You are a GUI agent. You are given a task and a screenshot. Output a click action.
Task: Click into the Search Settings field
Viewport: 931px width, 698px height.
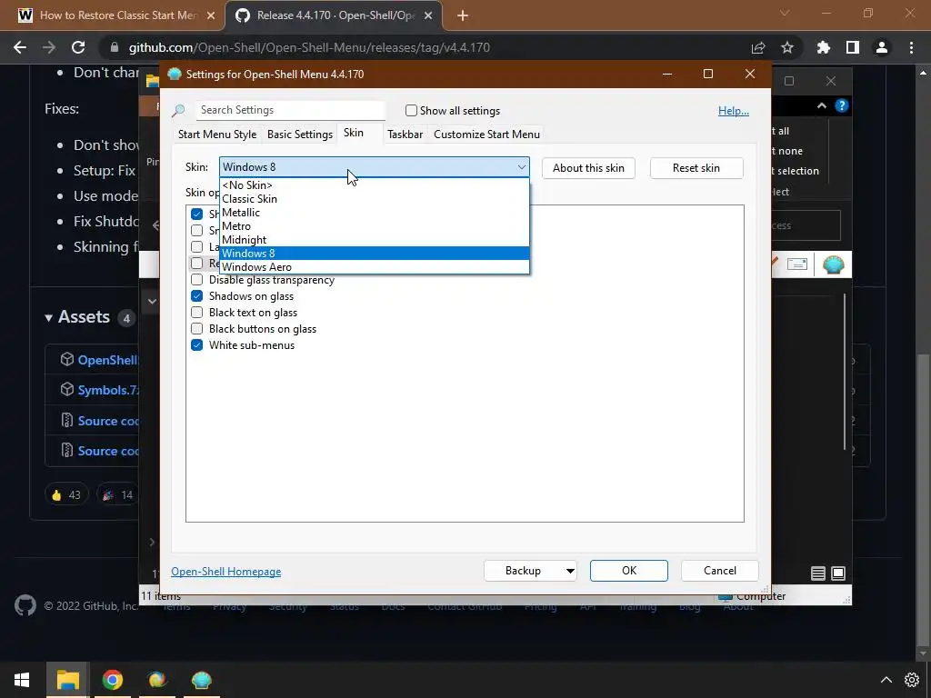290,110
